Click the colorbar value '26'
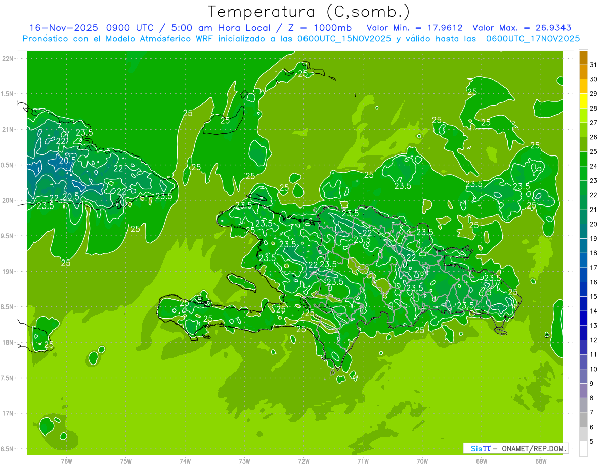607x468 pixels. [x=594, y=137]
